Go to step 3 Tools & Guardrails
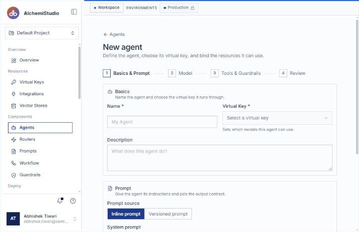Image resolution: width=359 pixels, height=232 pixels. coord(235,73)
